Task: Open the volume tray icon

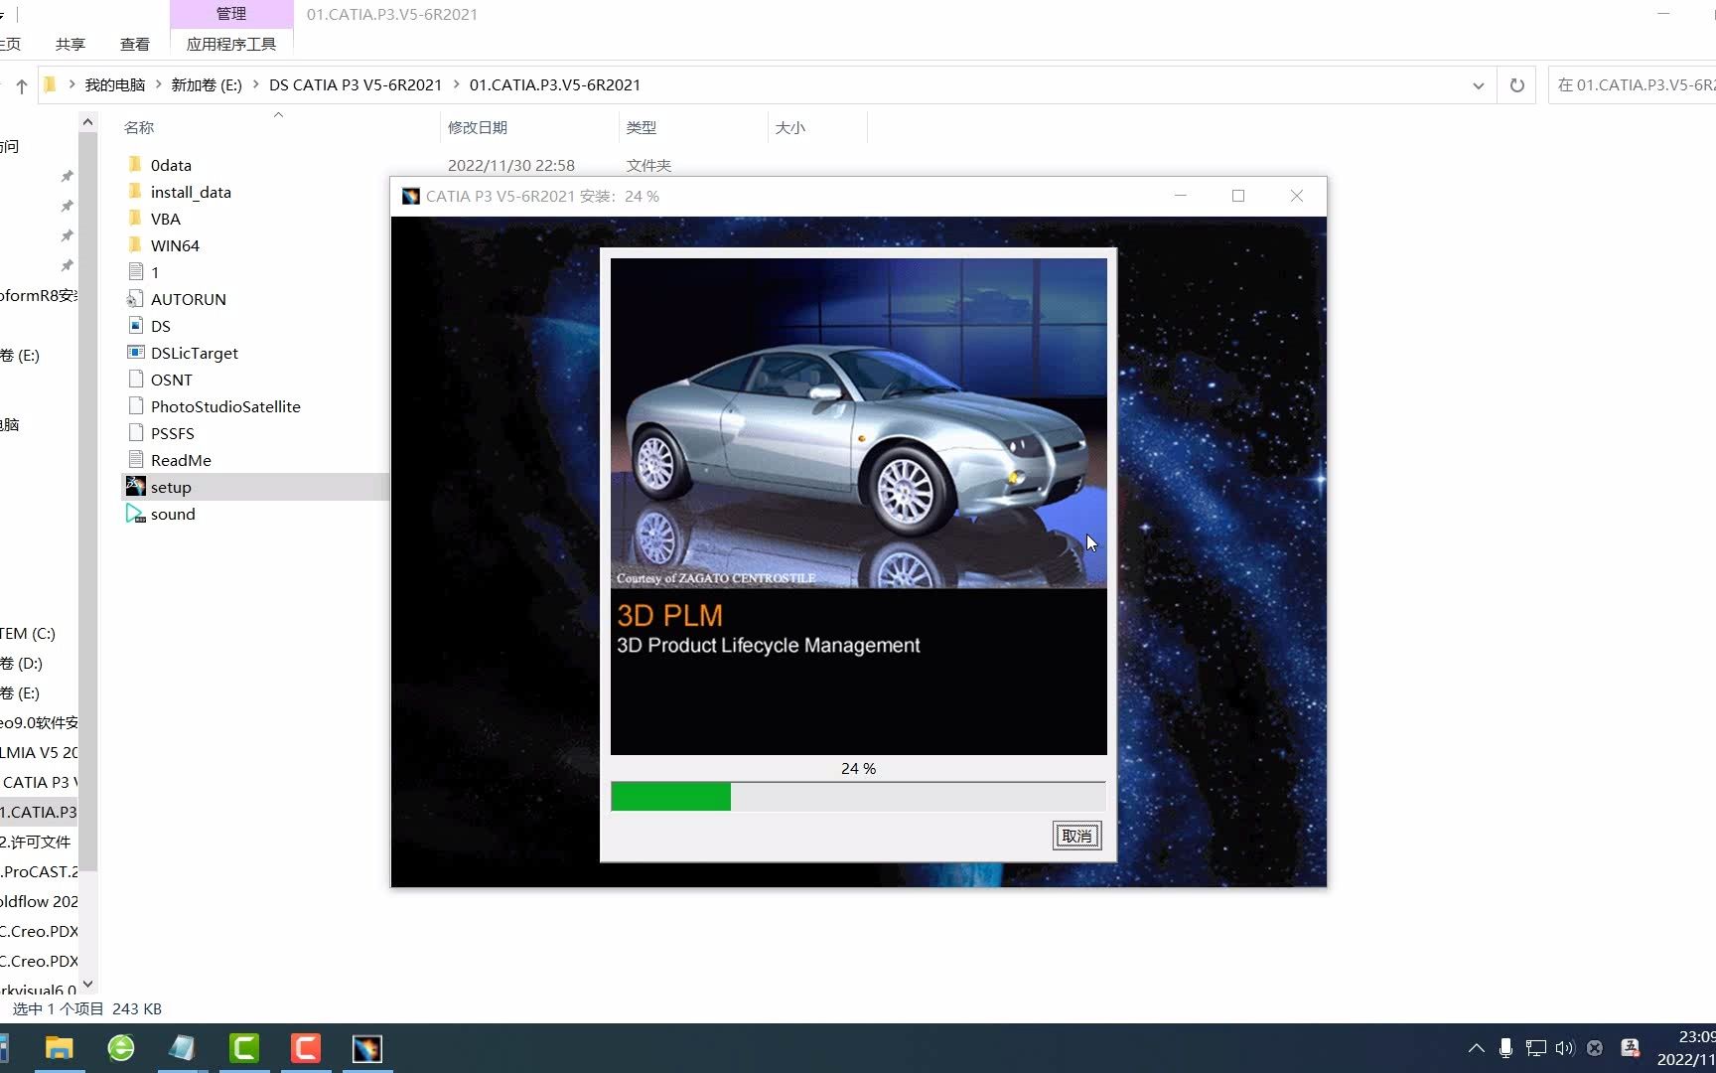Action: point(1565,1048)
